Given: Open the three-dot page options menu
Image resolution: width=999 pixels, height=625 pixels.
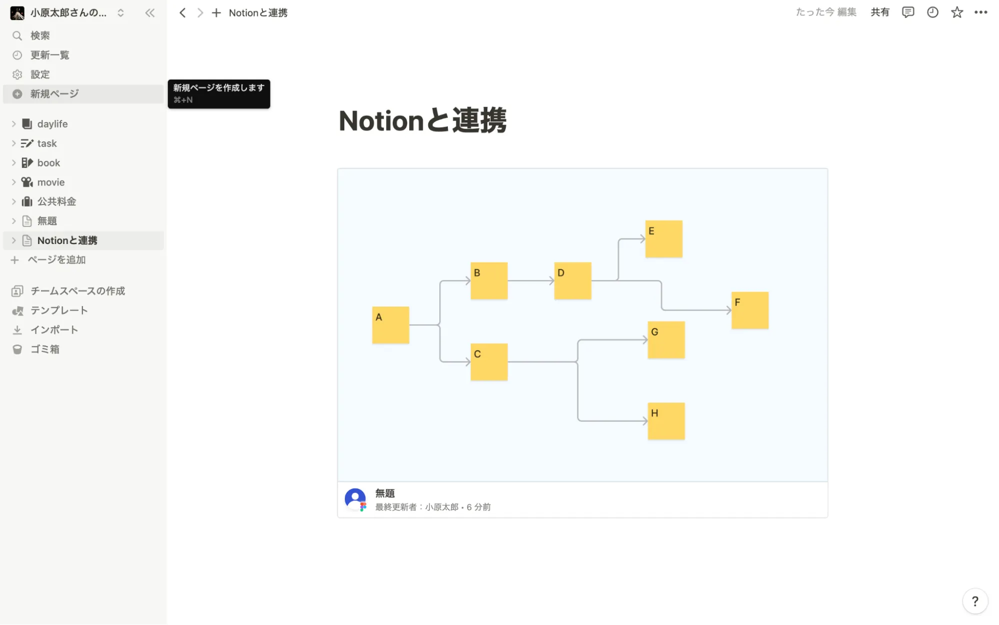Looking at the screenshot, I should 981,12.
